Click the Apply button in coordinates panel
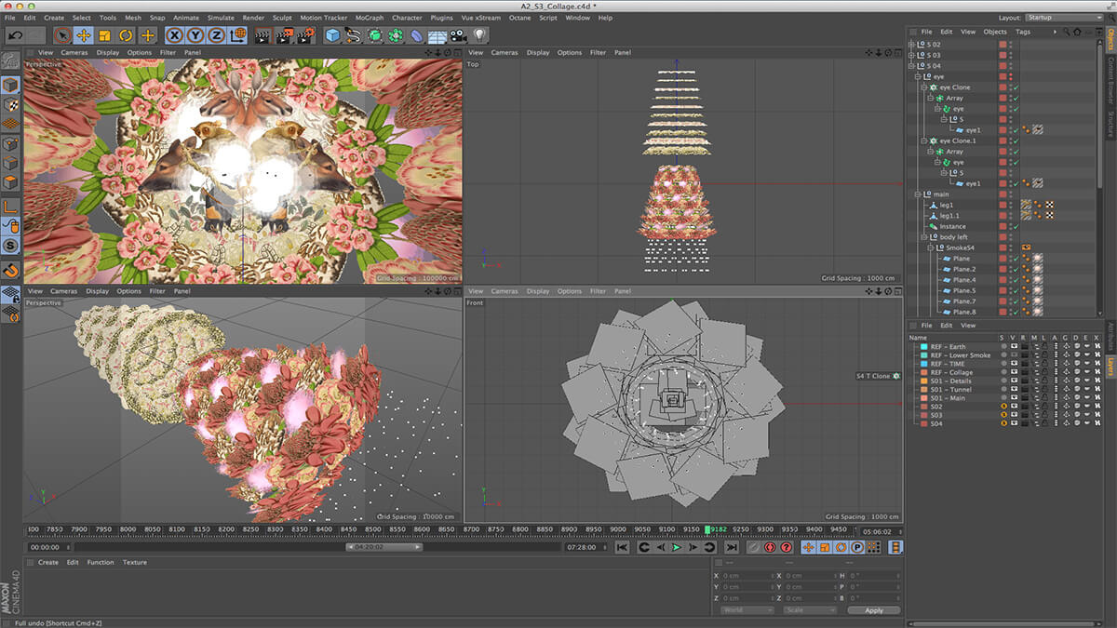1117x628 pixels. pyautogui.click(x=873, y=610)
